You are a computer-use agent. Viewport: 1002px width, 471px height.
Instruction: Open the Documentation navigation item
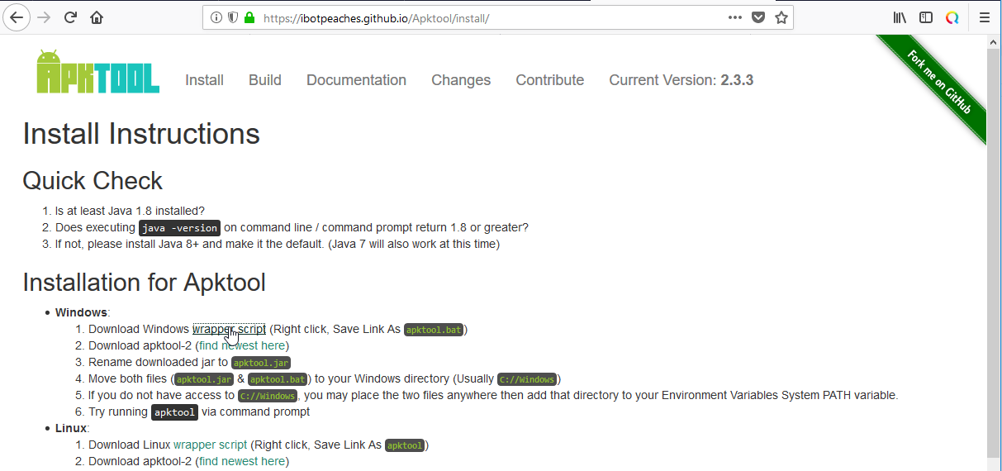tap(356, 80)
